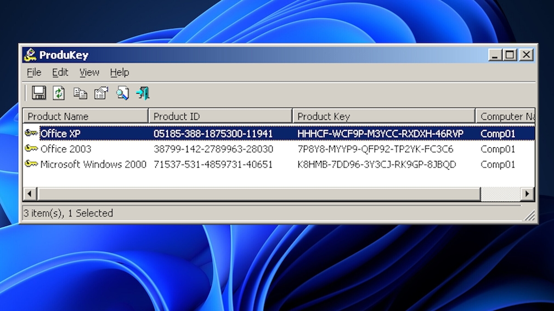Screen dimensions: 554x311
Task: Sort by the Product Name column header
Action: coord(86,116)
